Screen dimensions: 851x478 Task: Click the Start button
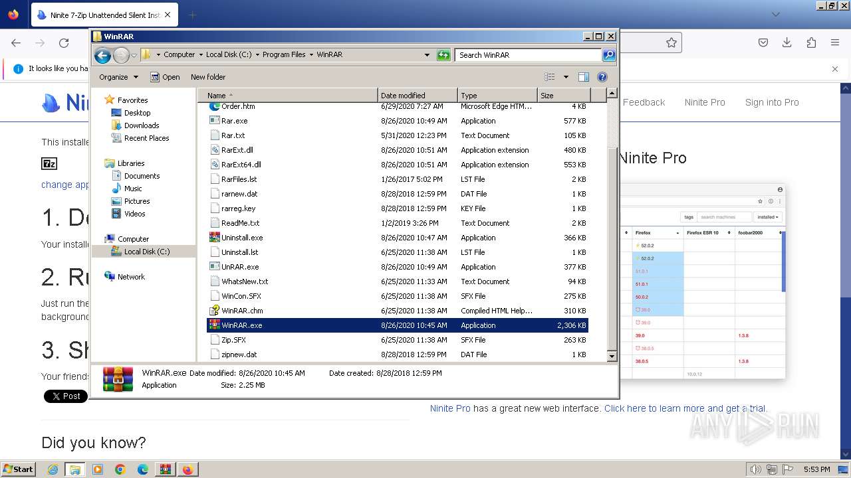pos(18,469)
